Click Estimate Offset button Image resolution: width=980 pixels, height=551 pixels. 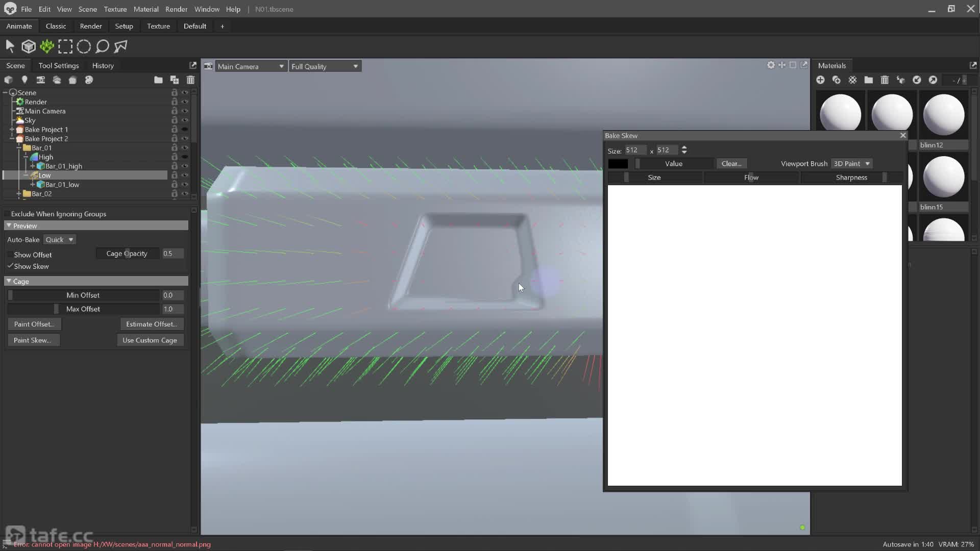tap(152, 324)
